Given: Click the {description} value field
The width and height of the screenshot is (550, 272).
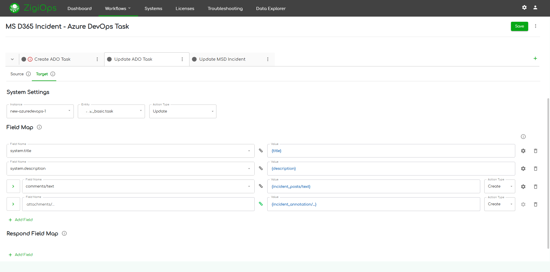Looking at the screenshot, I should 391,169.
